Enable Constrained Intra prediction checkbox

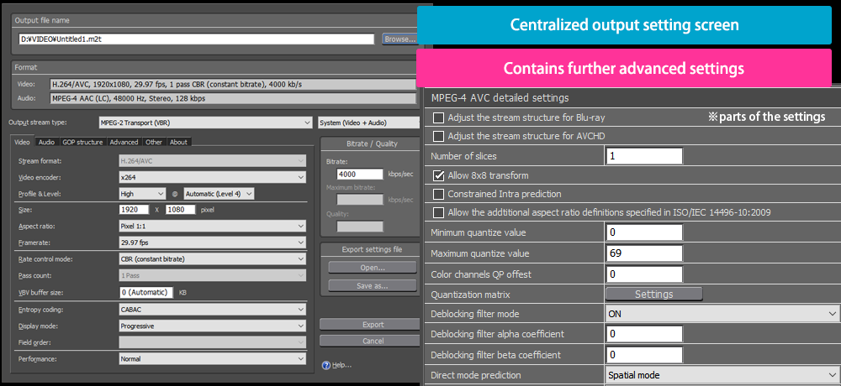[x=439, y=194]
